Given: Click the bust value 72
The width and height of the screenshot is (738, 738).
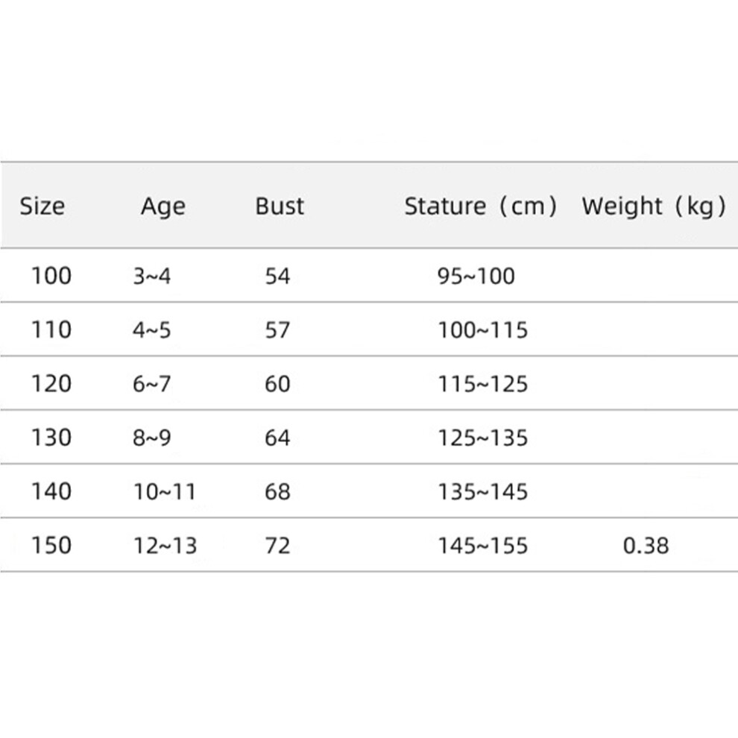Looking at the screenshot, I should 278,546.
